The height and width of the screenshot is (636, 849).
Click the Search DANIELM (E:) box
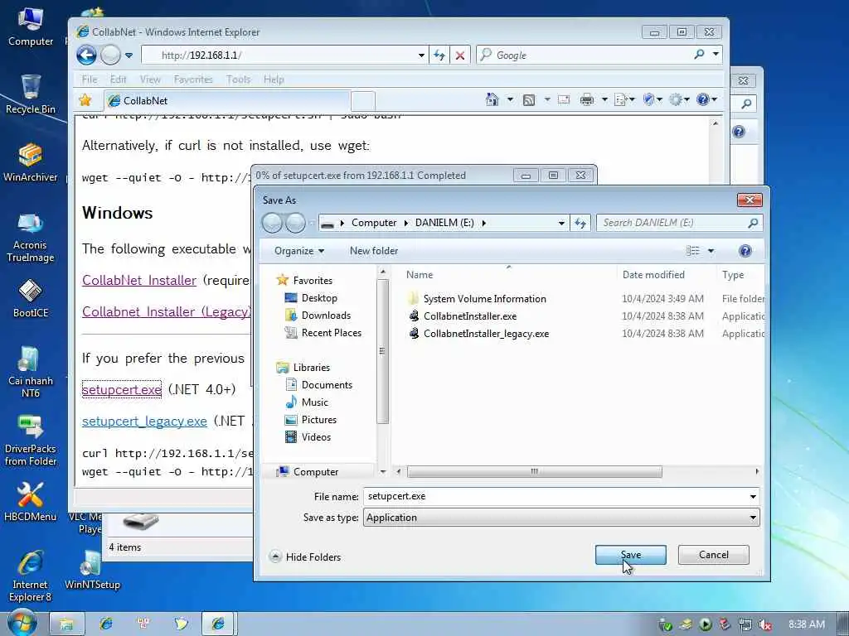click(680, 223)
